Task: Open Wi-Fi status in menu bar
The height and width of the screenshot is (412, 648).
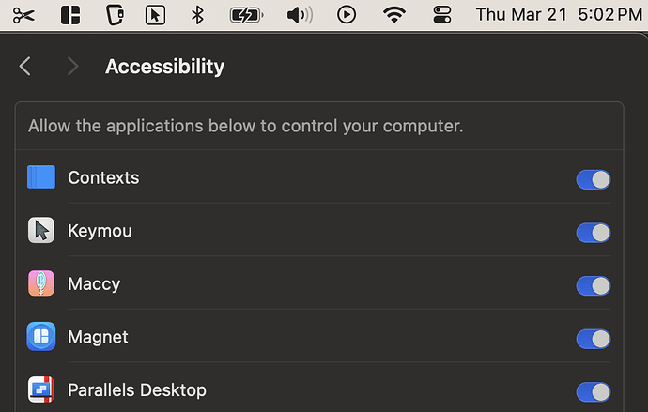Action: [x=394, y=15]
